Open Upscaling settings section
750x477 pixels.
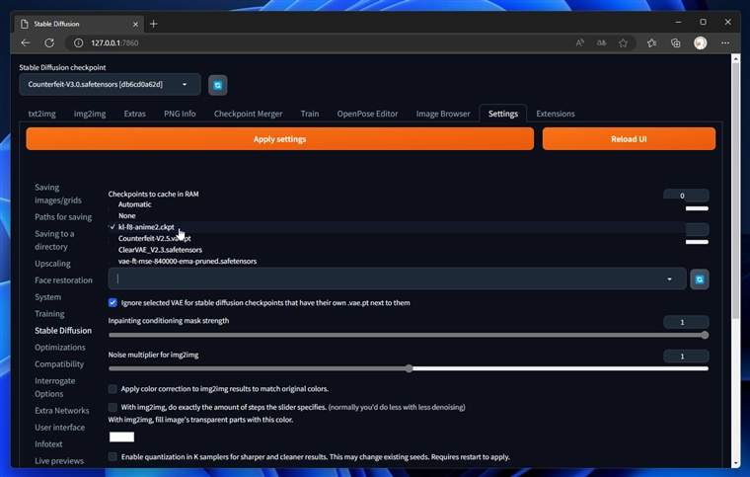52,264
